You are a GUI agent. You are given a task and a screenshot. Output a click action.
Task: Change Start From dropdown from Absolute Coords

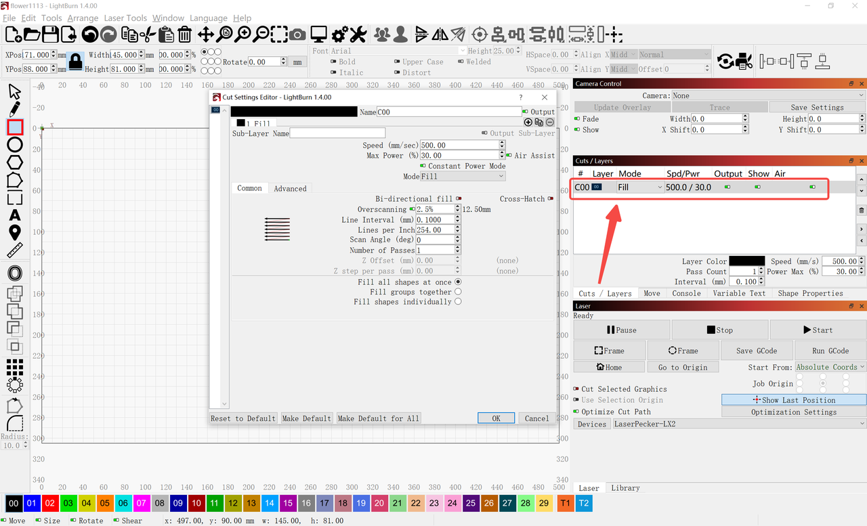coord(830,366)
